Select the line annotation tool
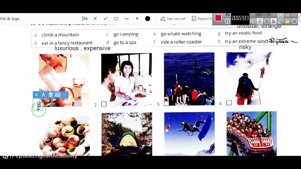Image resolution: width=301 pixels, height=169 pixels. pos(127,19)
